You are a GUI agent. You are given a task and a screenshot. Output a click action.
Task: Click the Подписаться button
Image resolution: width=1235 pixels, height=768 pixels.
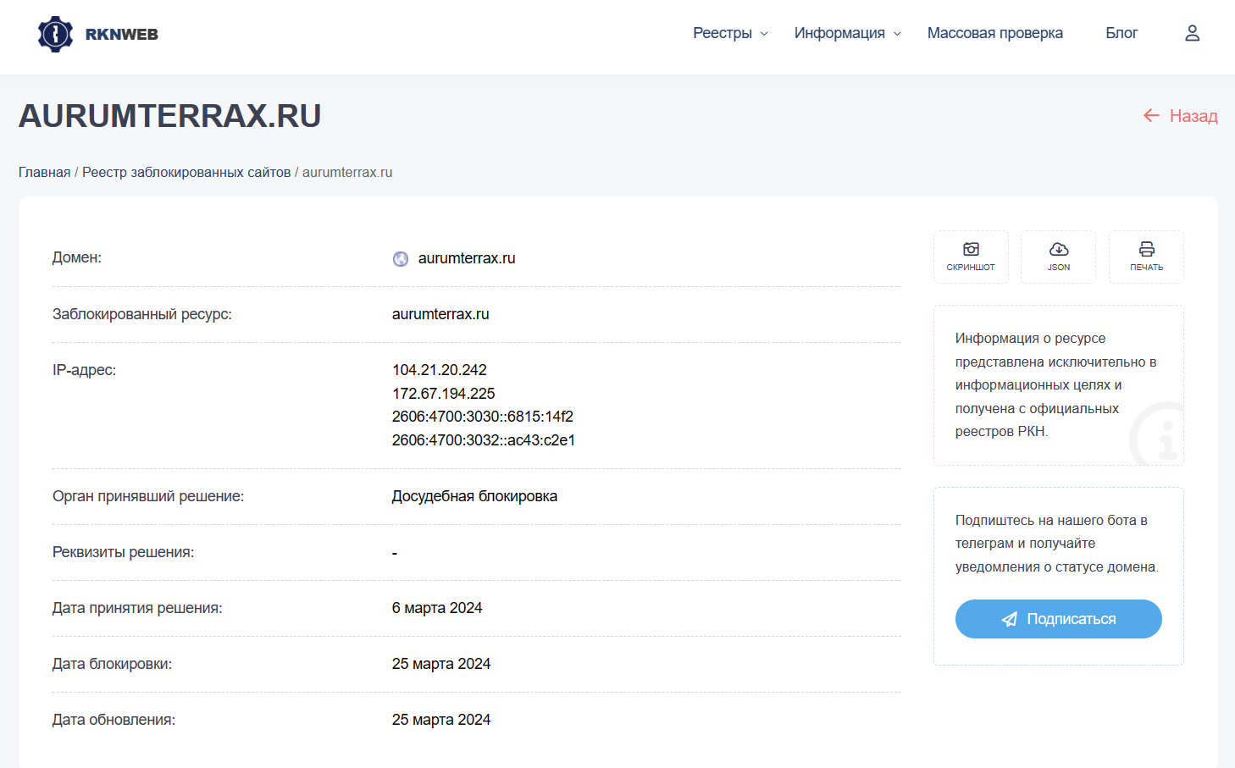tap(1059, 619)
